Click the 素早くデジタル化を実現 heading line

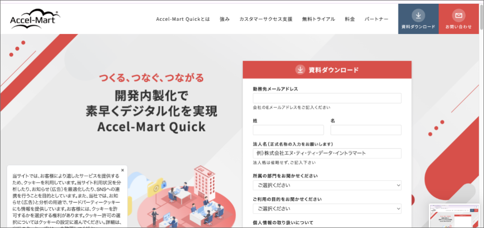[151, 112]
